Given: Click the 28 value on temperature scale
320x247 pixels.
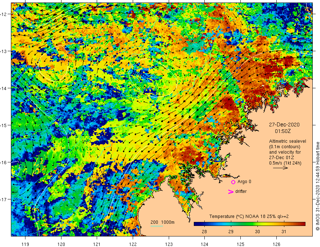Looking at the screenshot, I should pyautogui.click(x=204, y=231).
